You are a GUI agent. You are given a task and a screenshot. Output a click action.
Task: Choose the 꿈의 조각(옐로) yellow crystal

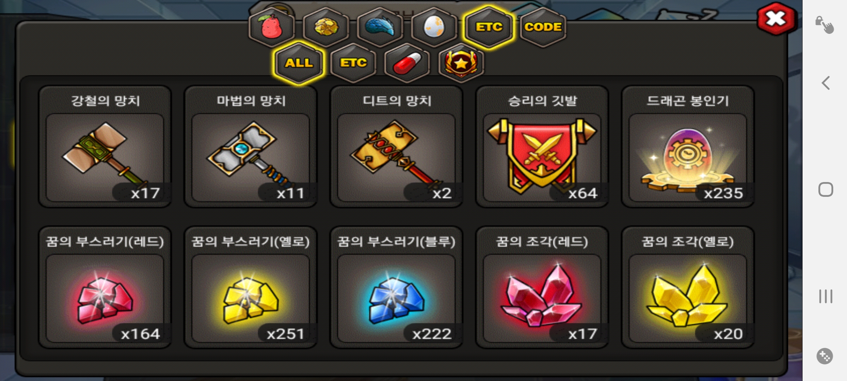pos(688,287)
